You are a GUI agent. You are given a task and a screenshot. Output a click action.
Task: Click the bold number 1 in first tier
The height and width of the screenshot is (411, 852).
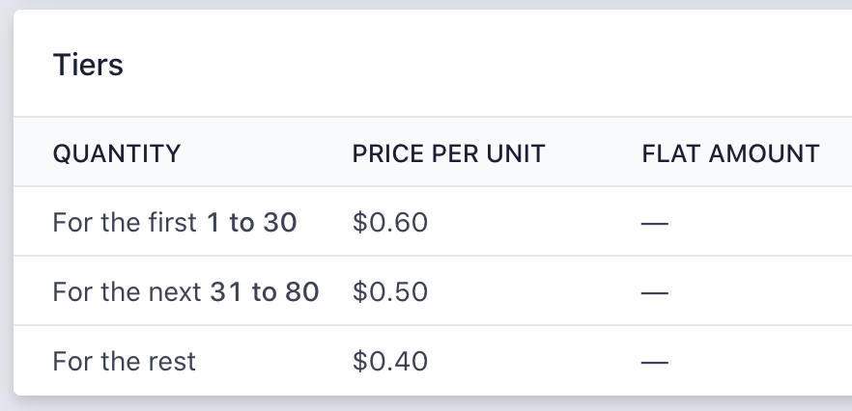point(213,223)
